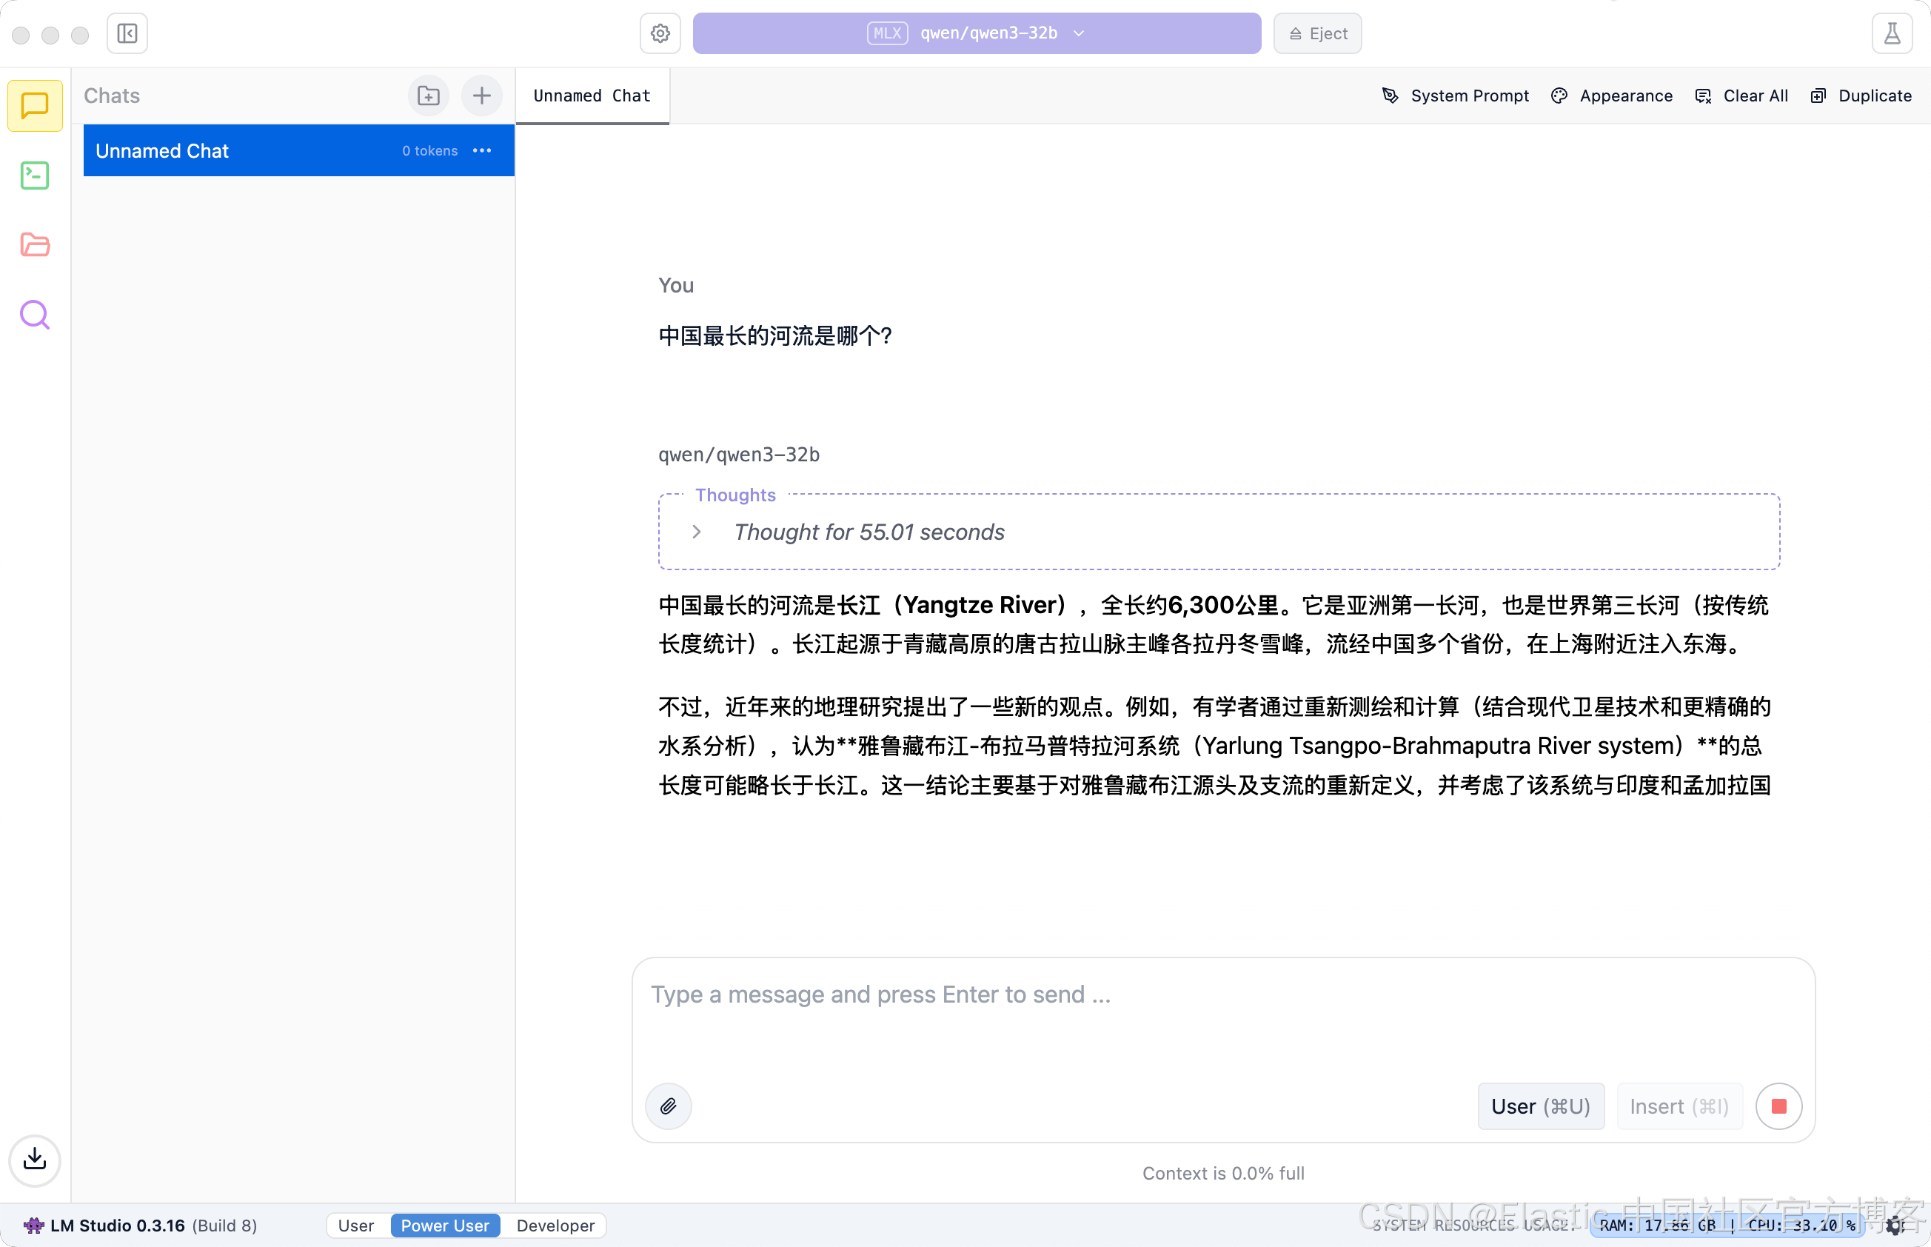1931x1247 pixels.
Task: Open the Downloads icon at bottom left
Action: [x=35, y=1160]
